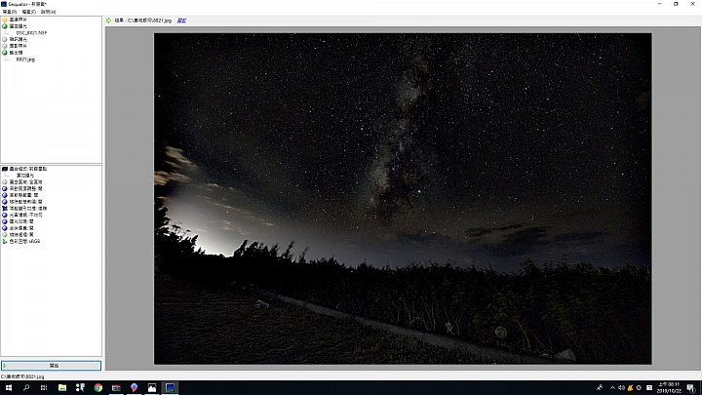Open Google Chrome from the taskbar
The width and height of the screenshot is (702, 395).
coord(98,388)
